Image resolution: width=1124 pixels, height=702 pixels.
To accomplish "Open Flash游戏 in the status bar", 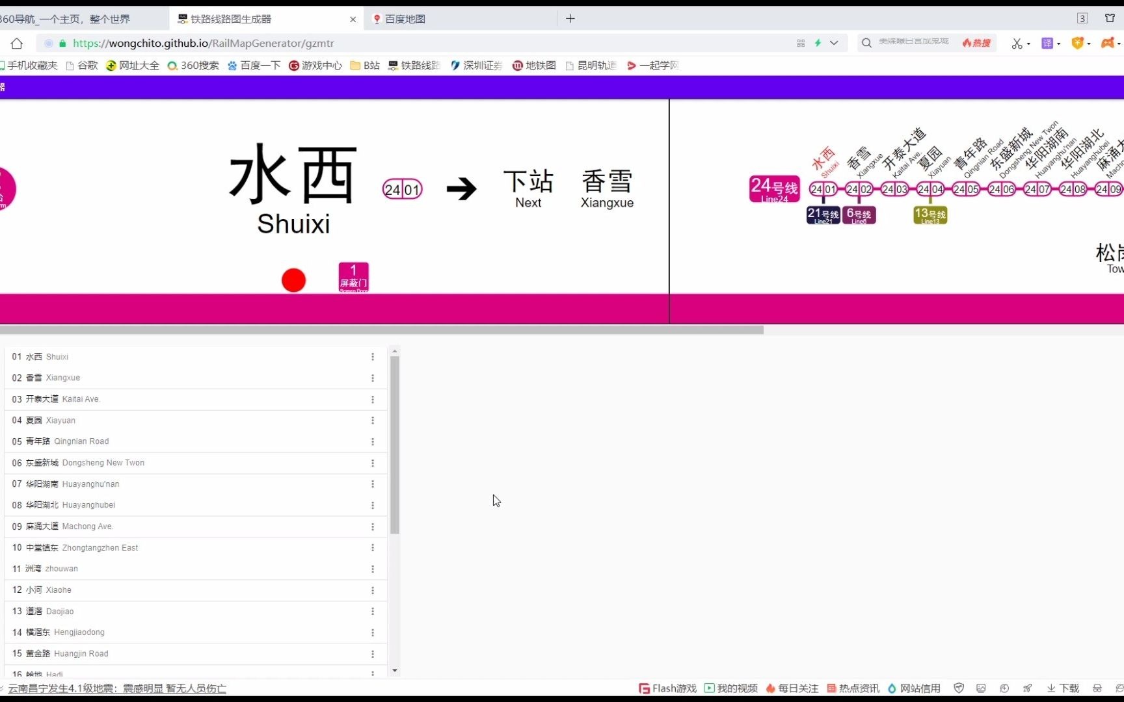I will (668, 688).
